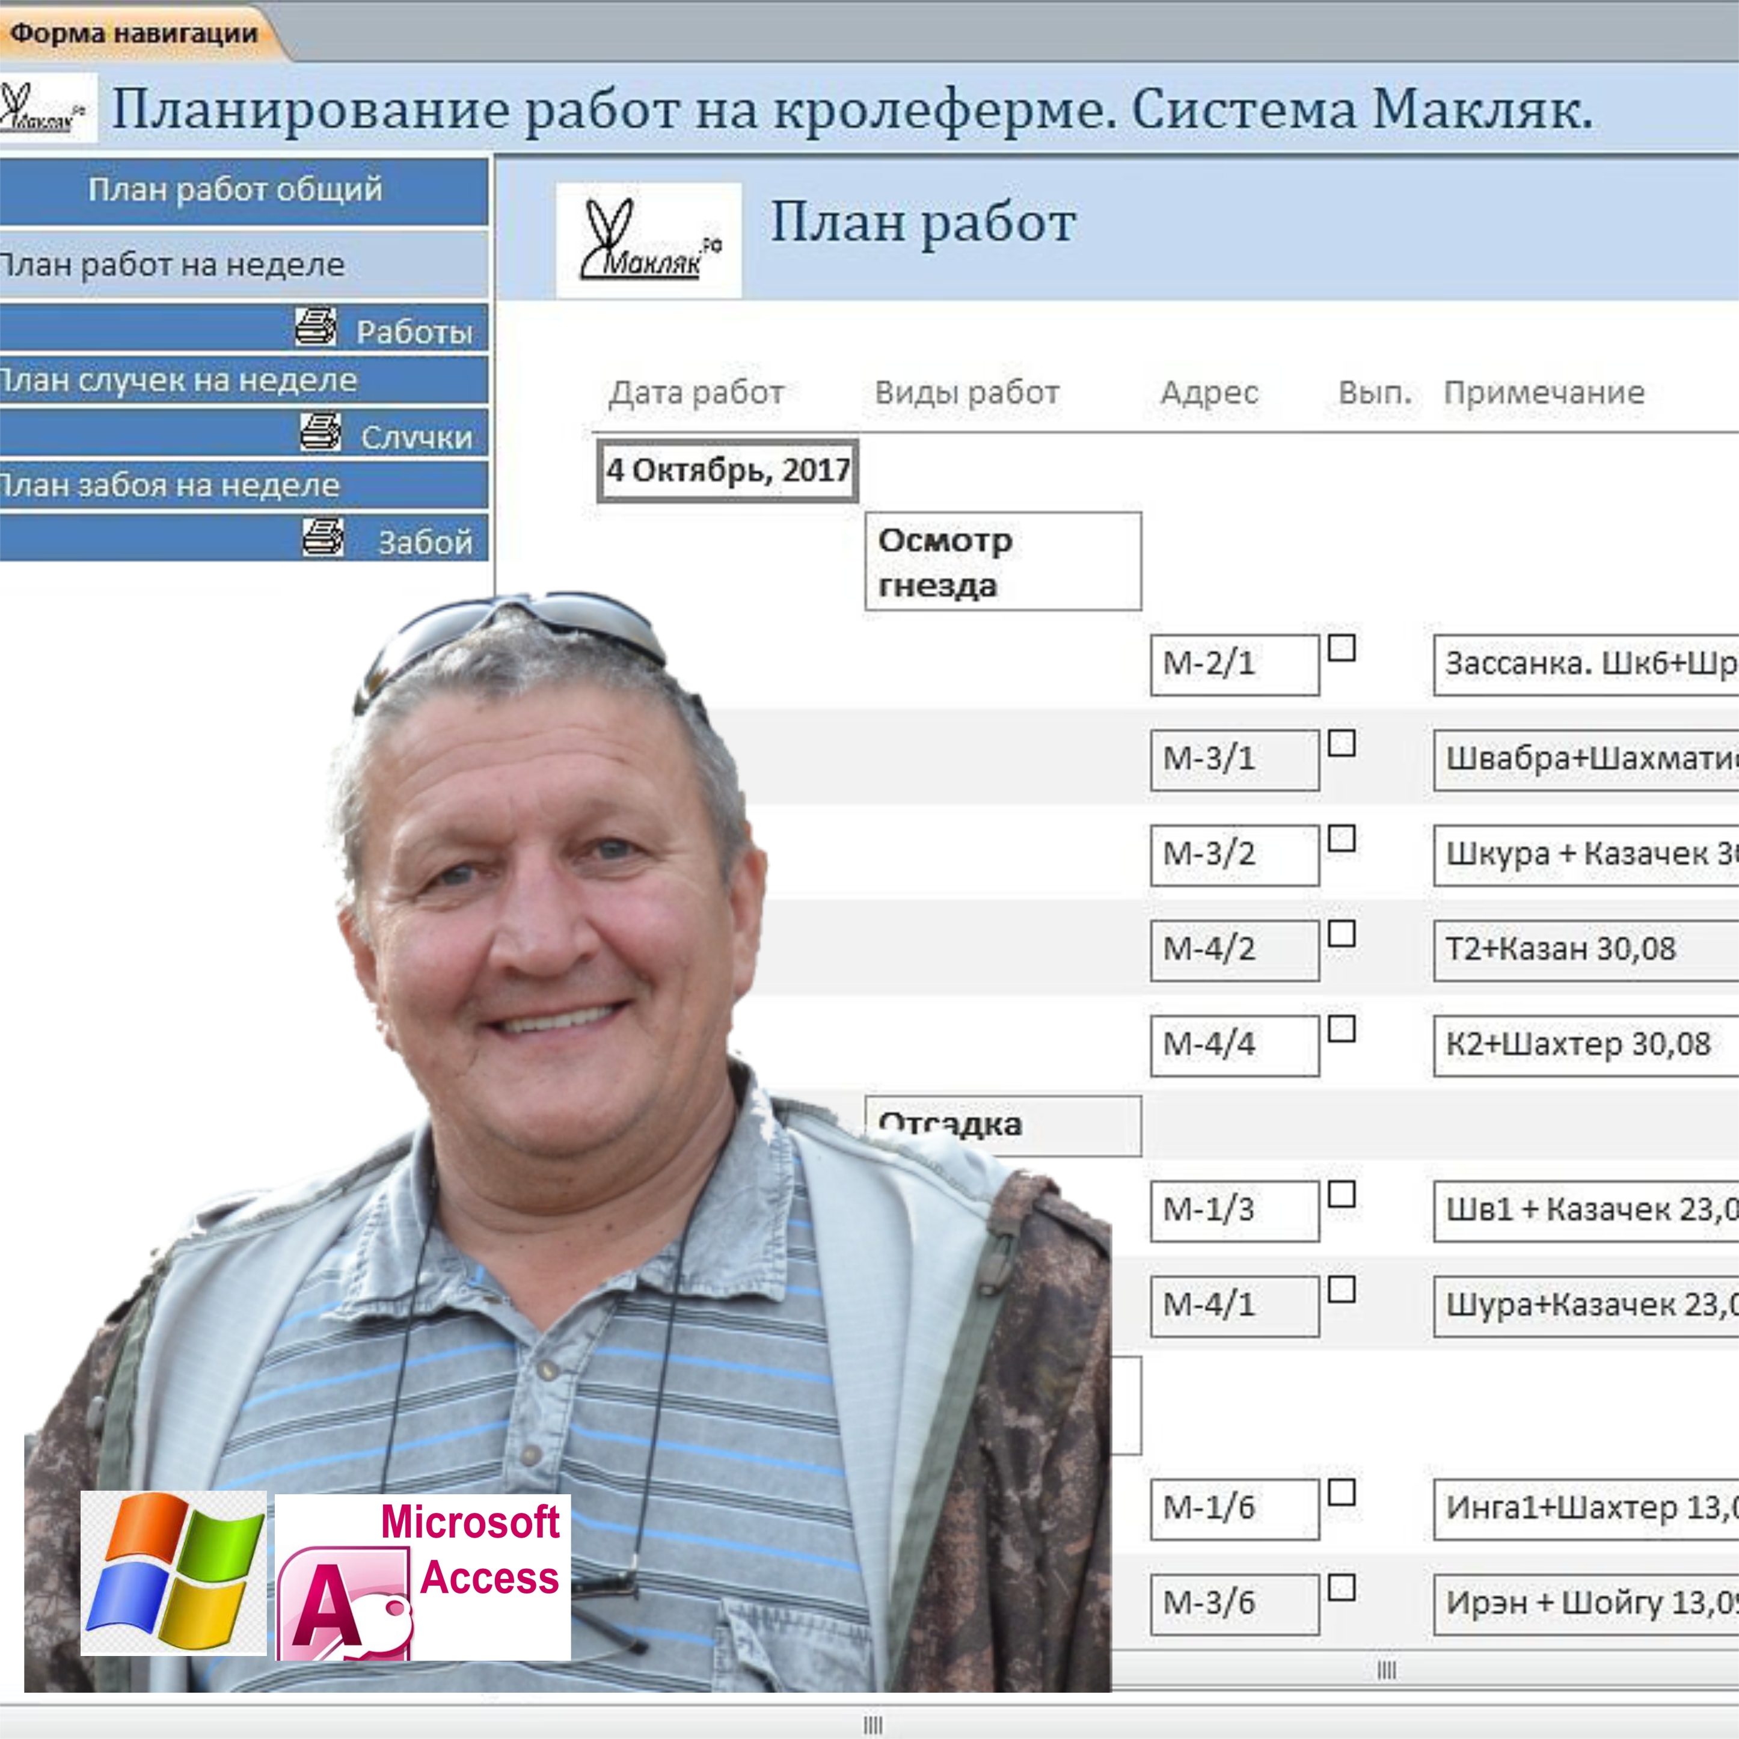Click the printer icon beside Забой
1739x1739 pixels.
[322, 538]
